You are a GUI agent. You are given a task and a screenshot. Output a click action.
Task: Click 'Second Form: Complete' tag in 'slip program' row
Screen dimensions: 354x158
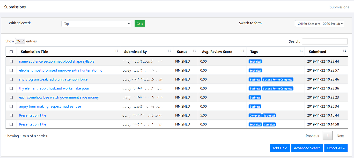(x=278, y=80)
